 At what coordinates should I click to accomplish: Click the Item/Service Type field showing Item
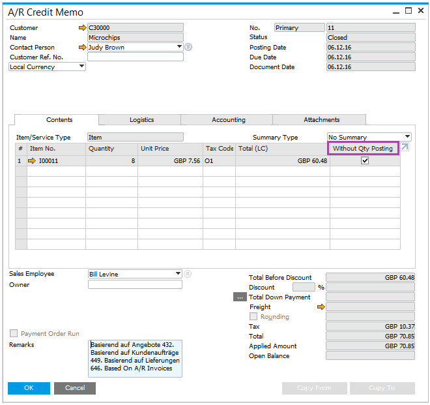pyautogui.click(x=136, y=137)
